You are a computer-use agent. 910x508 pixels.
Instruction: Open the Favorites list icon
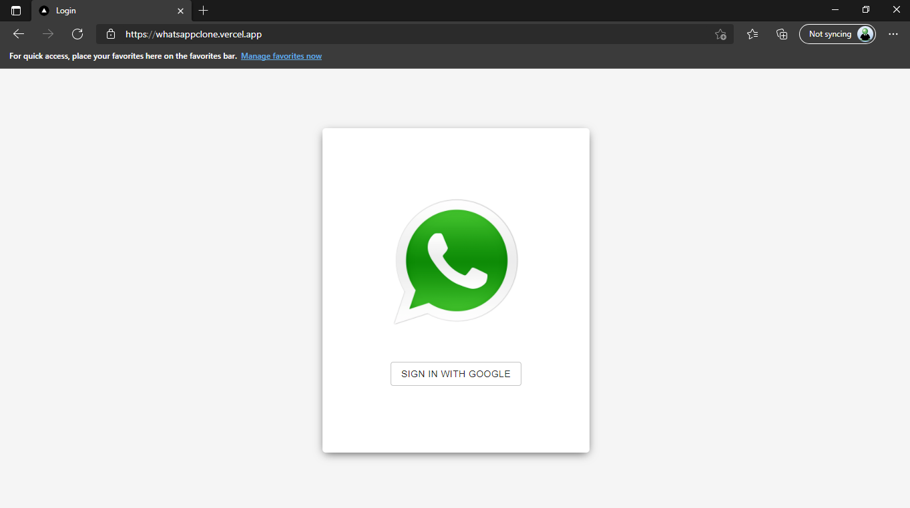752,34
